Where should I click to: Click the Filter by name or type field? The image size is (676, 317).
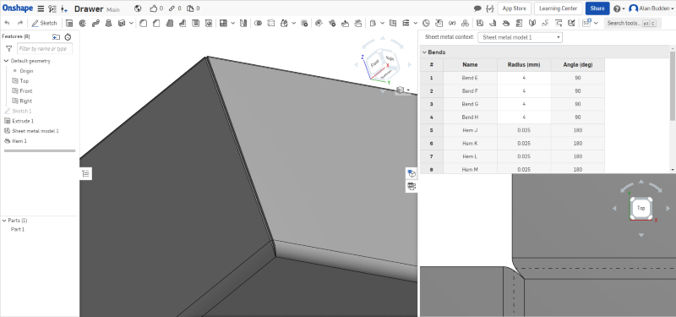45,49
